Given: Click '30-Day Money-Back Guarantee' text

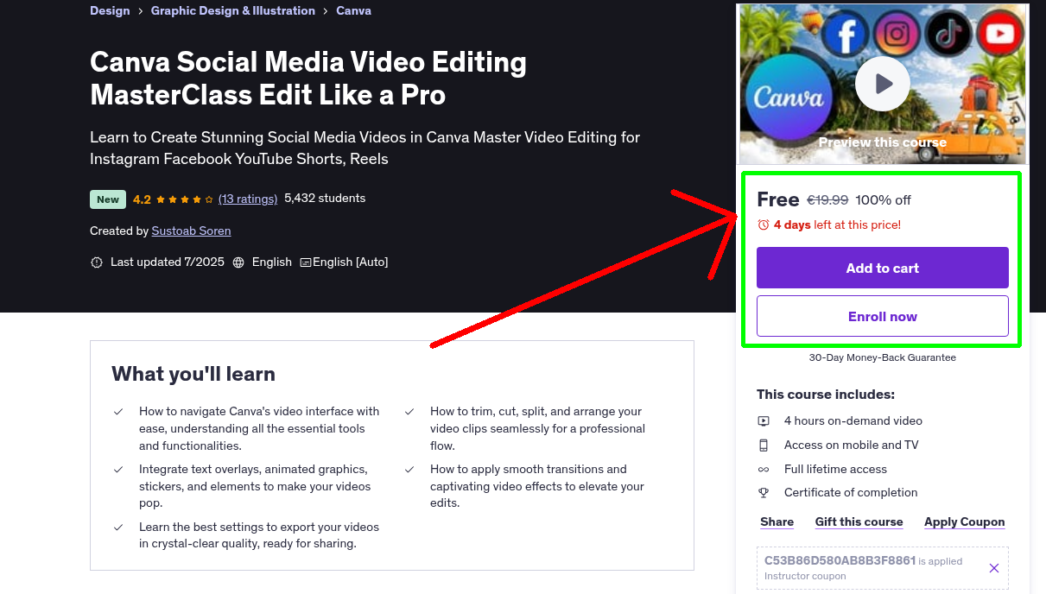Looking at the screenshot, I should 883,357.
